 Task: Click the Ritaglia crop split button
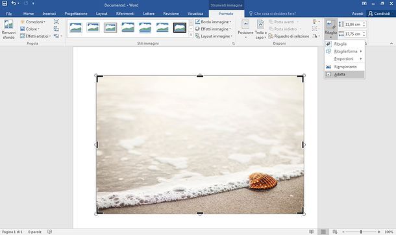[x=330, y=29]
